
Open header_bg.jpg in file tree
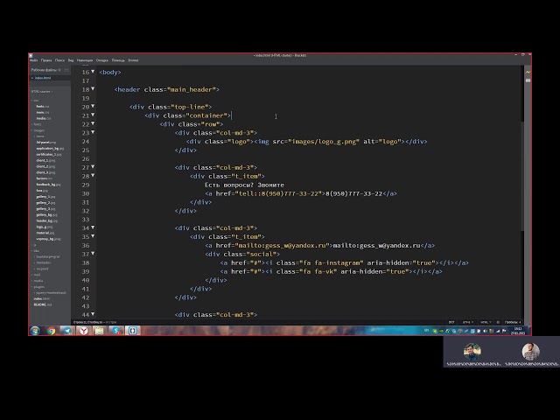coord(46,220)
